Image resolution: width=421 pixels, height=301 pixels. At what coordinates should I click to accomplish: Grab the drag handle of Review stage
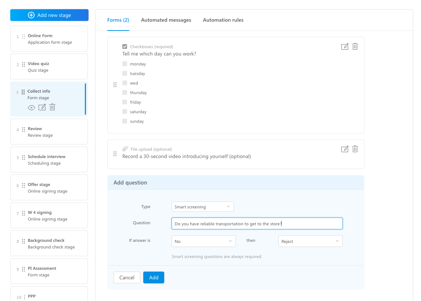[x=24, y=129]
